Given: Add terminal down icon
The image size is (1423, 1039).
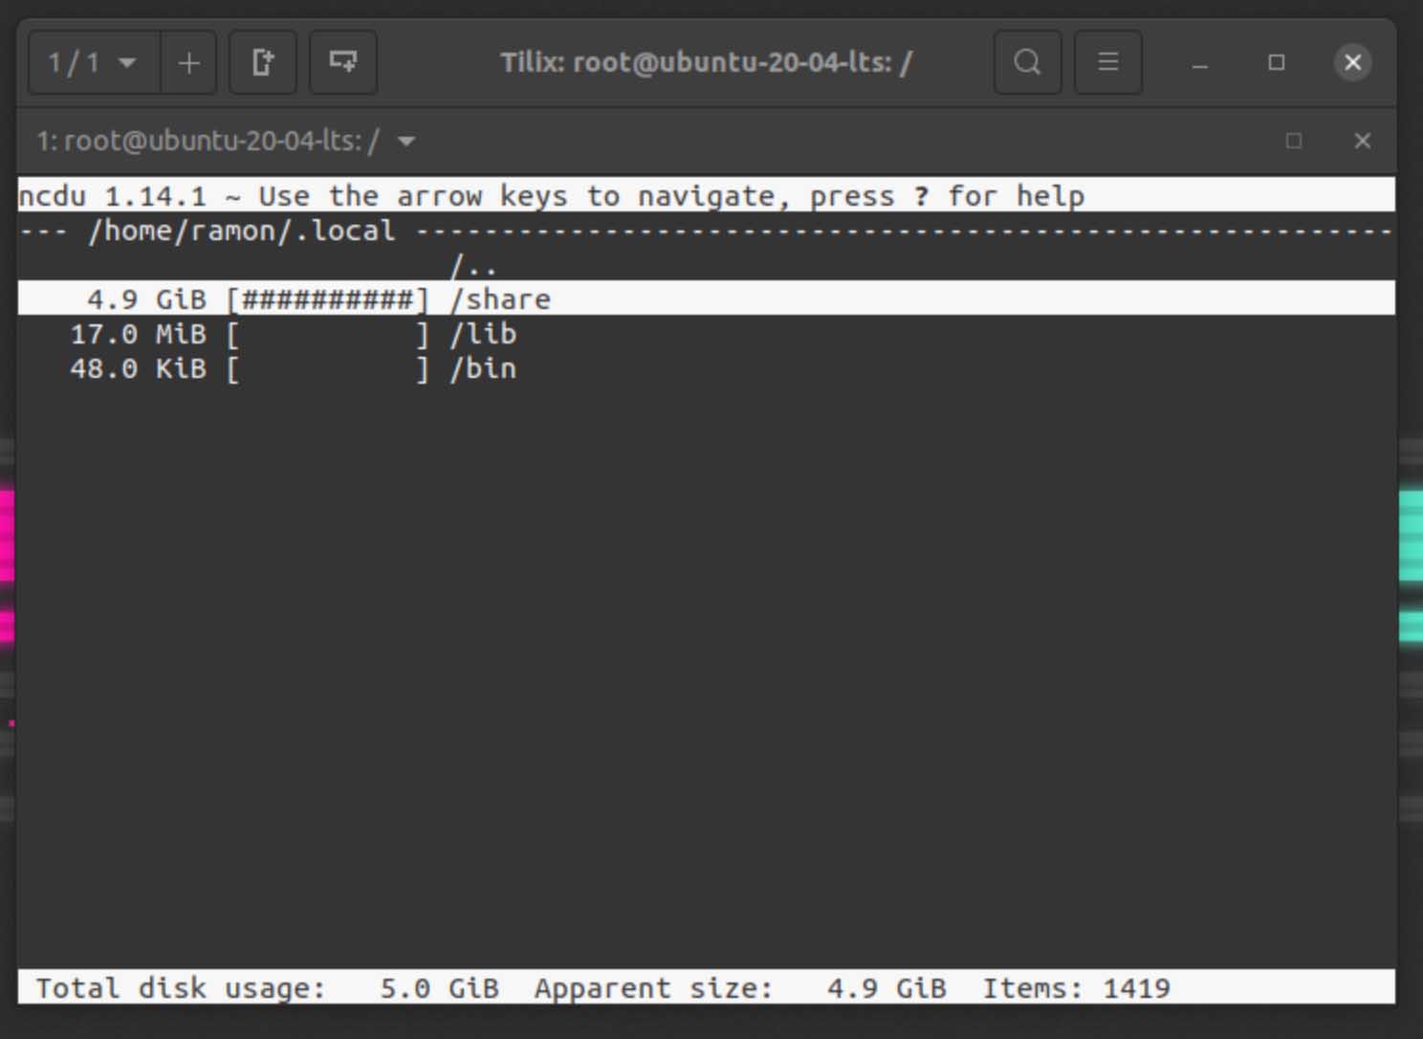Looking at the screenshot, I should [x=343, y=63].
